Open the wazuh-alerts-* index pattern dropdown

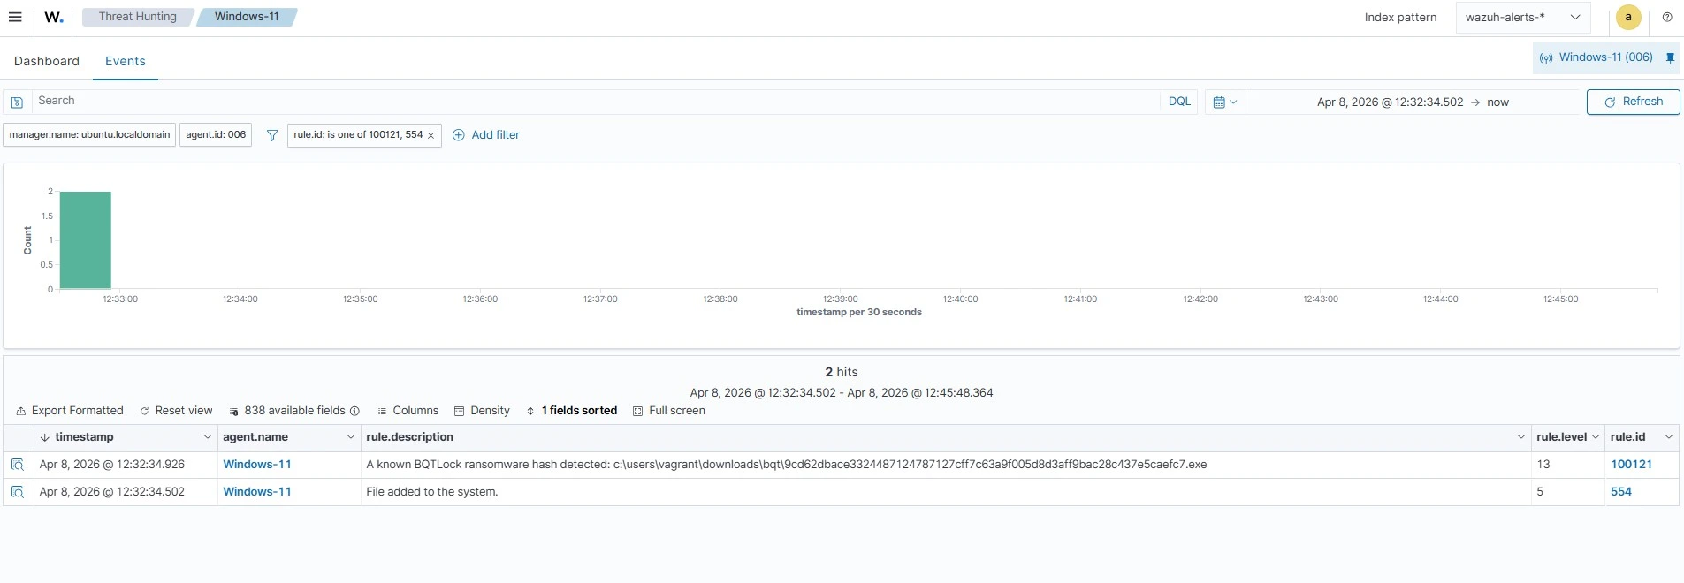click(1522, 17)
